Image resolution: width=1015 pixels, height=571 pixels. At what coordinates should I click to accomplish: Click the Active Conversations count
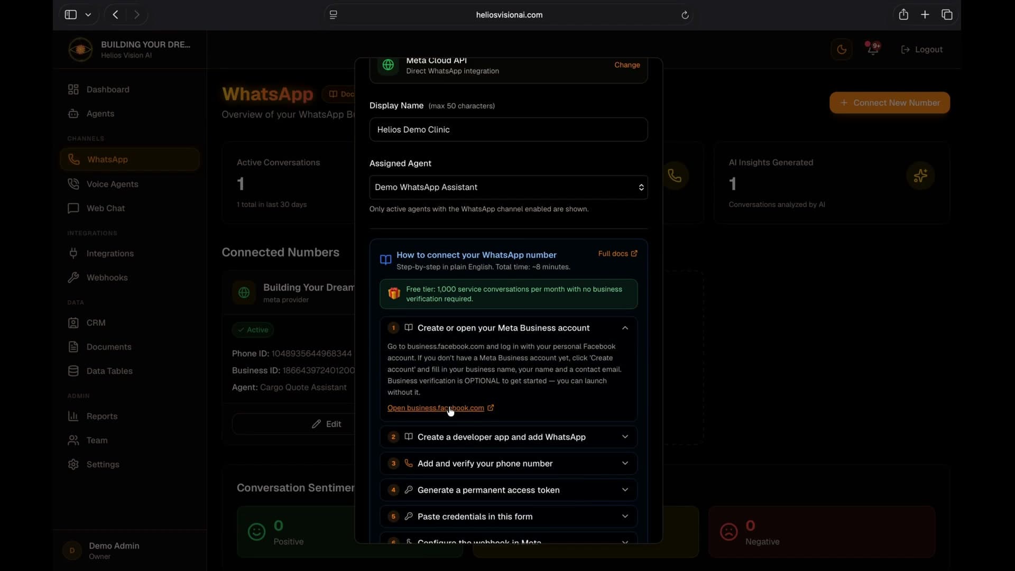[x=241, y=184]
